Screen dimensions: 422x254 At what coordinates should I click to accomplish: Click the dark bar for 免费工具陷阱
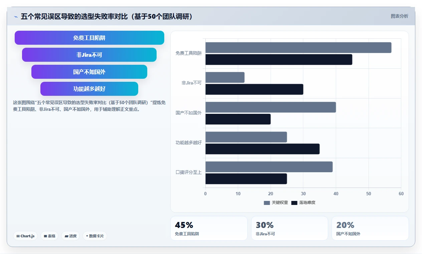pyautogui.click(x=279, y=59)
